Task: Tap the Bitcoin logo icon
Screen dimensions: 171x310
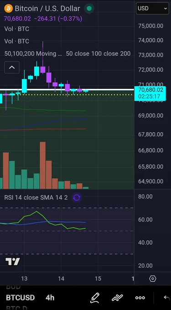Action: click(x=8, y=9)
